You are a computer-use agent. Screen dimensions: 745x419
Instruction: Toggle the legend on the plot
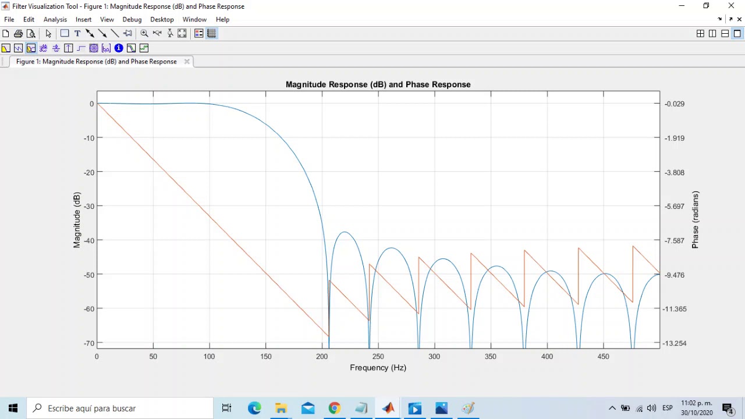(x=199, y=34)
